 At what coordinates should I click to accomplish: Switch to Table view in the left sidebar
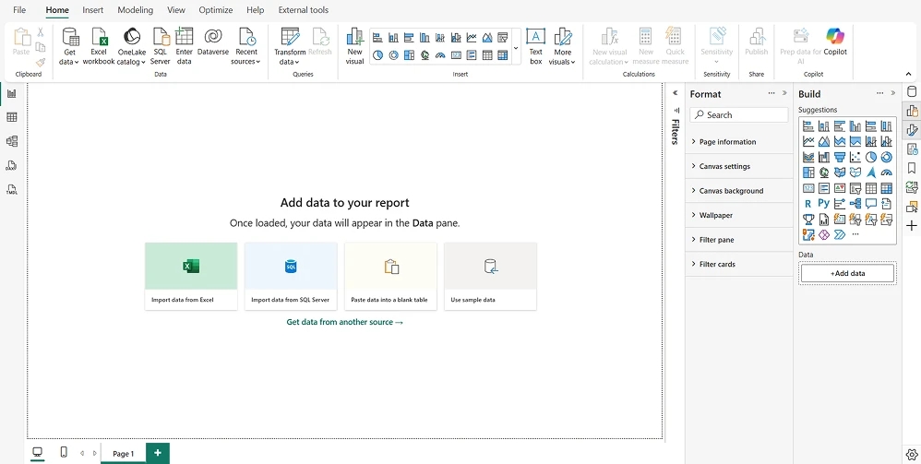coord(12,117)
